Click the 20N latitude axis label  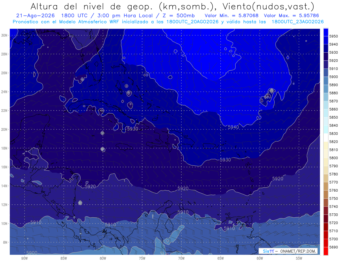(x=5, y=129)
